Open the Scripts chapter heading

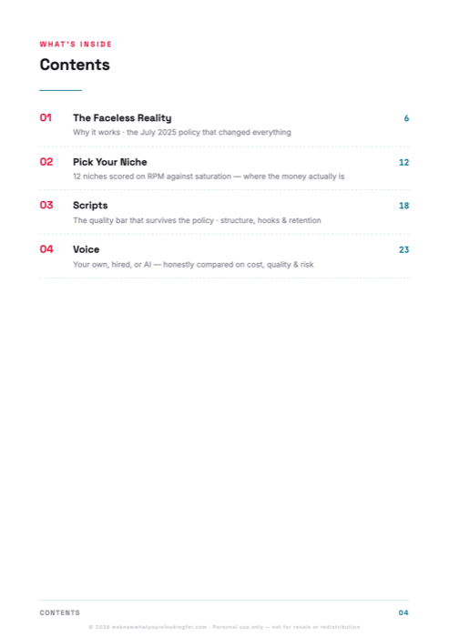(90, 206)
